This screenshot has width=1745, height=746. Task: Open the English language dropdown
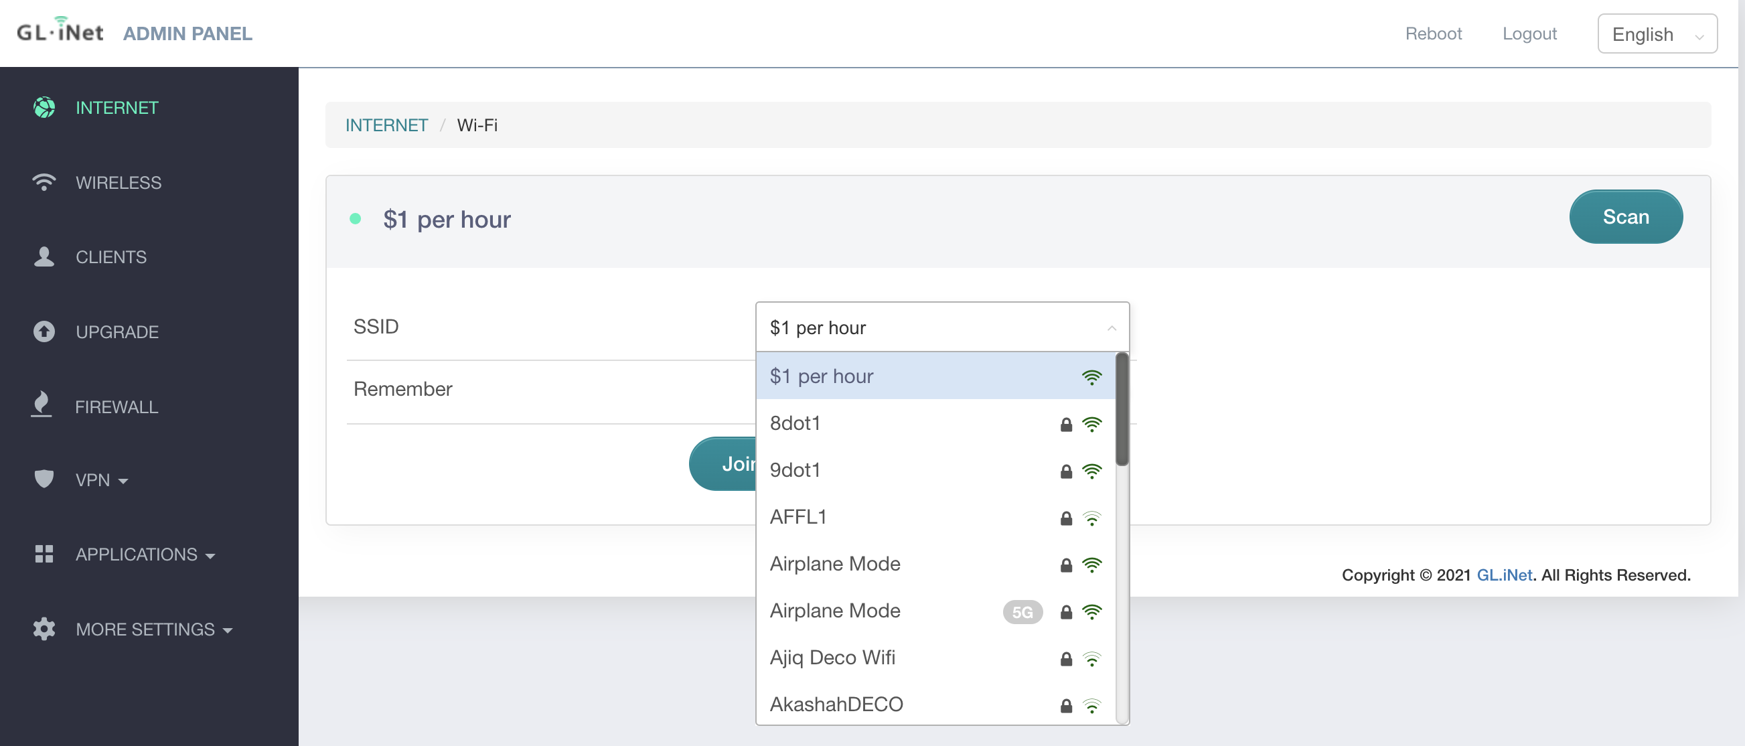[1656, 34]
